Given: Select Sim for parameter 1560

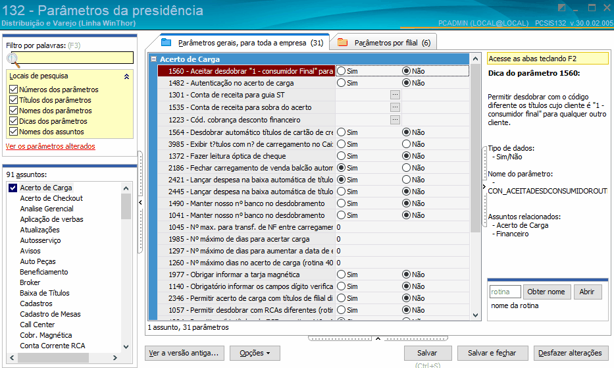Looking at the screenshot, I should (342, 71).
